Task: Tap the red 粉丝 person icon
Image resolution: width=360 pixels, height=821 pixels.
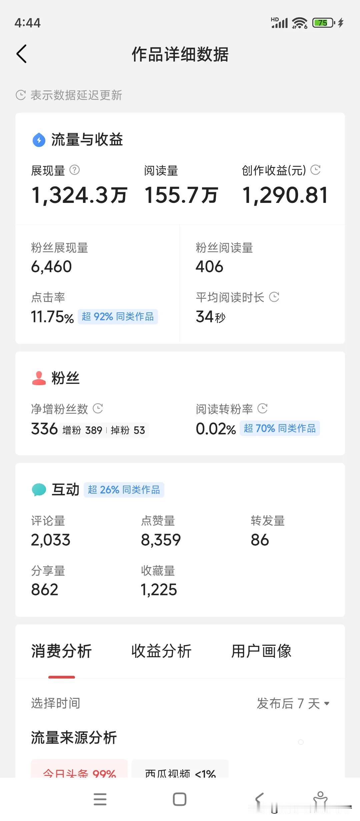Action: click(x=39, y=378)
